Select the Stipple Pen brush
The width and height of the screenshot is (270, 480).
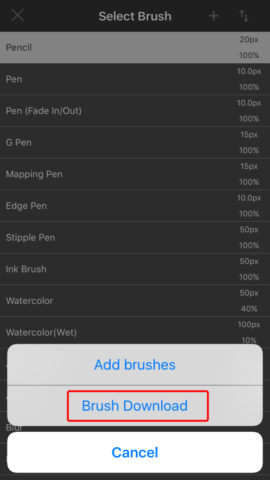(x=135, y=238)
